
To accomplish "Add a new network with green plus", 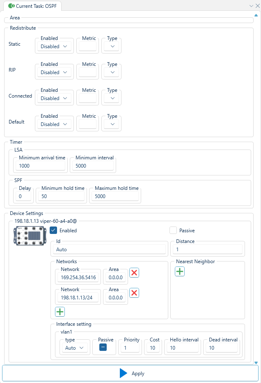I will [60, 312].
